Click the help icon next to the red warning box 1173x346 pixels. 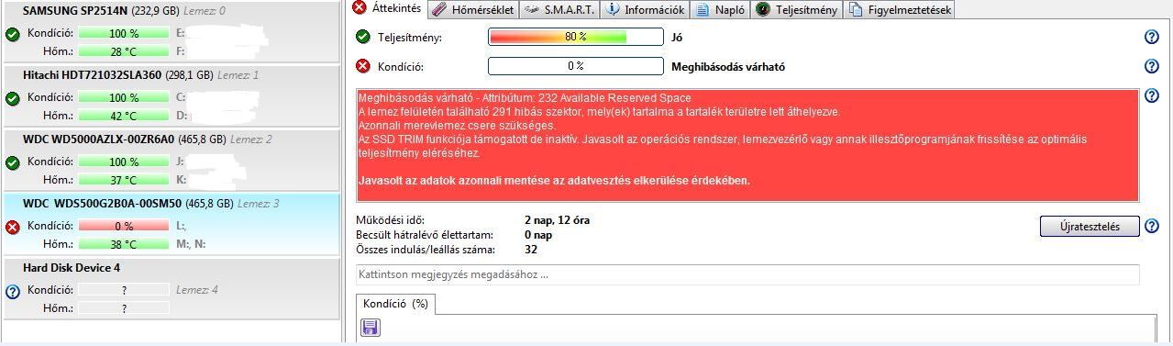[1152, 95]
